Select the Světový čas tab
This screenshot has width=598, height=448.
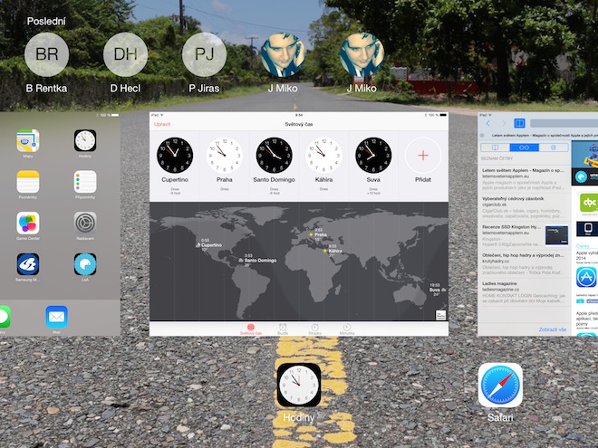tap(251, 329)
